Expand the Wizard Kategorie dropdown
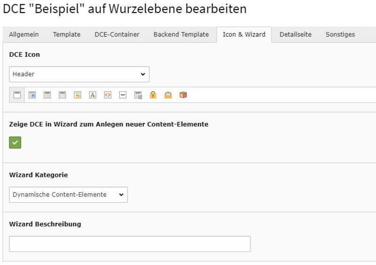 click(68, 195)
